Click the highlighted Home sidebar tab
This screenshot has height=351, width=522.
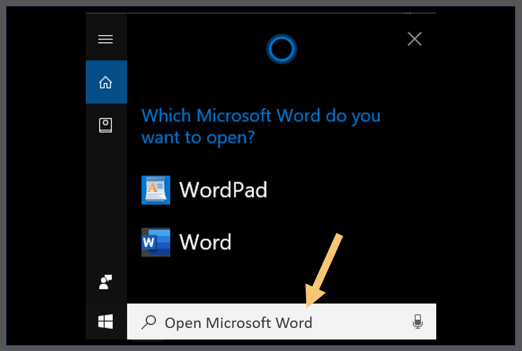pyautogui.click(x=106, y=82)
